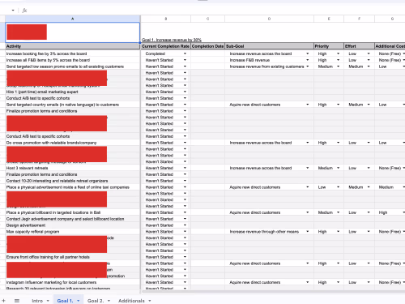Open the Additionals sheet tab
Viewport: 405px width, 304px height.
(x=131, y=301)
